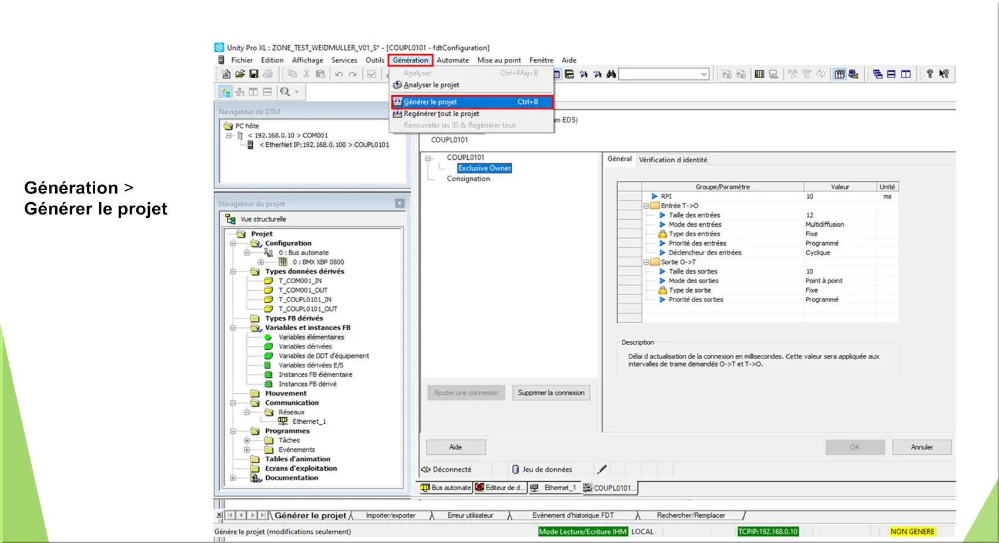Close the Navigateur du projet panel

[x=400, y=203]
